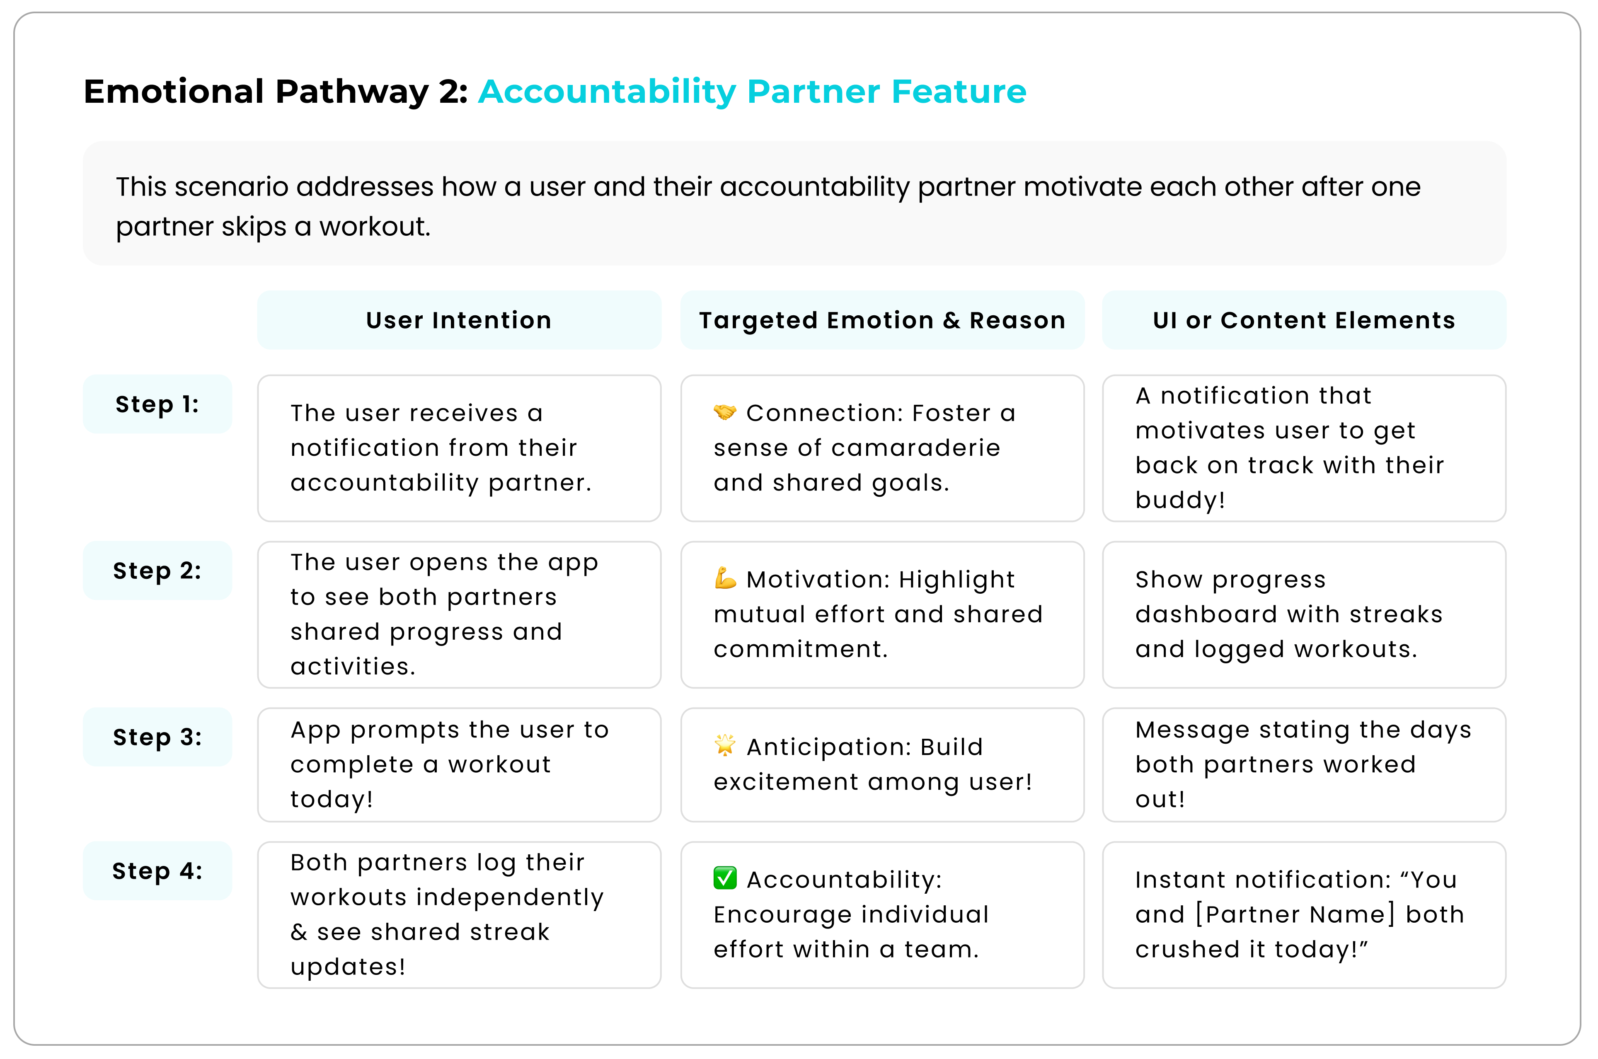Screen dimensions: 1598x1059
Task: Select the Message stating the days card
Action: (x=1304, y=764)
